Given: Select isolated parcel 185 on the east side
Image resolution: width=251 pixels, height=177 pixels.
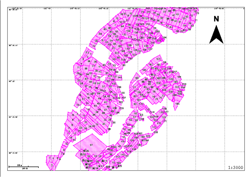Looking at the screenshot, I should click(x=177, y=105).
